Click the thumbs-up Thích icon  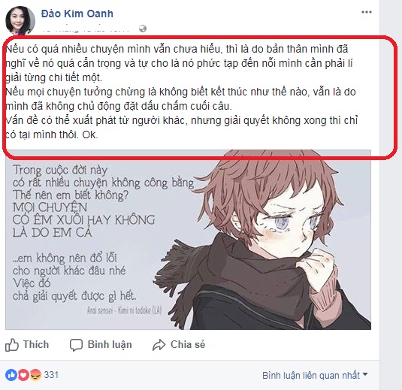pyautogui.click(x=12, y=345)
